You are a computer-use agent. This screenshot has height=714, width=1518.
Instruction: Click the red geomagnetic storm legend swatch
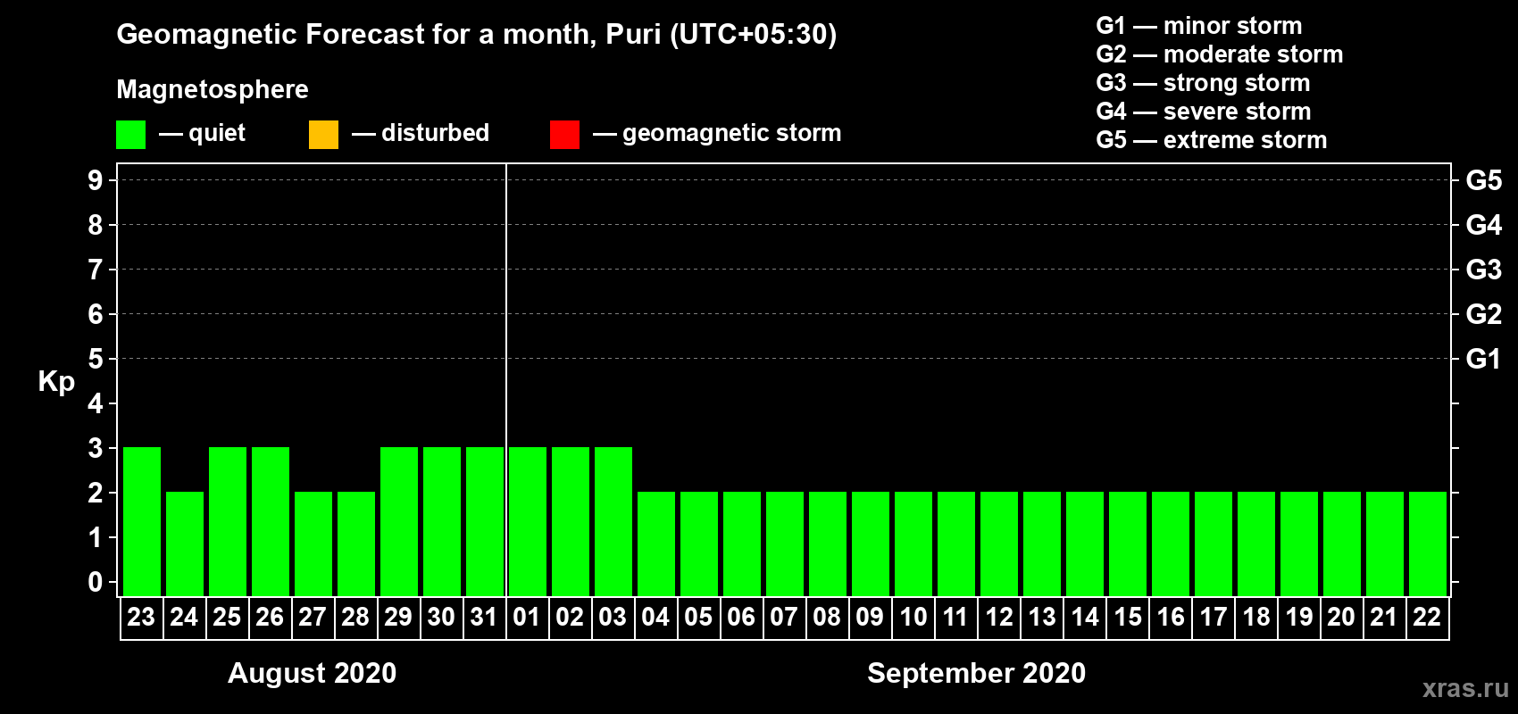(564, 135)
